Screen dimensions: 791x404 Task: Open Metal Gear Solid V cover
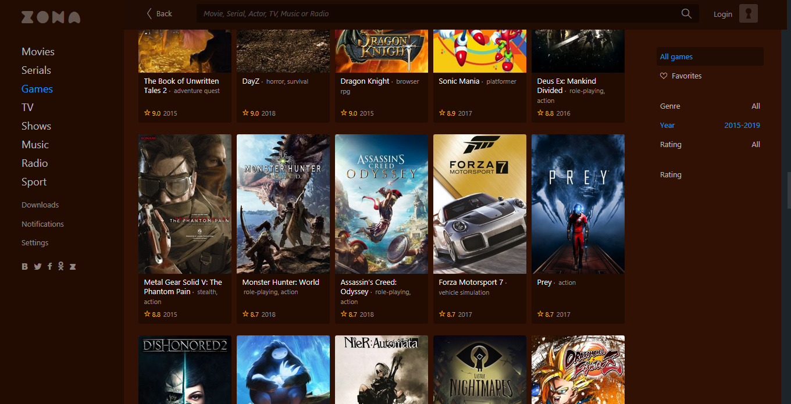(x=185, y=204)
